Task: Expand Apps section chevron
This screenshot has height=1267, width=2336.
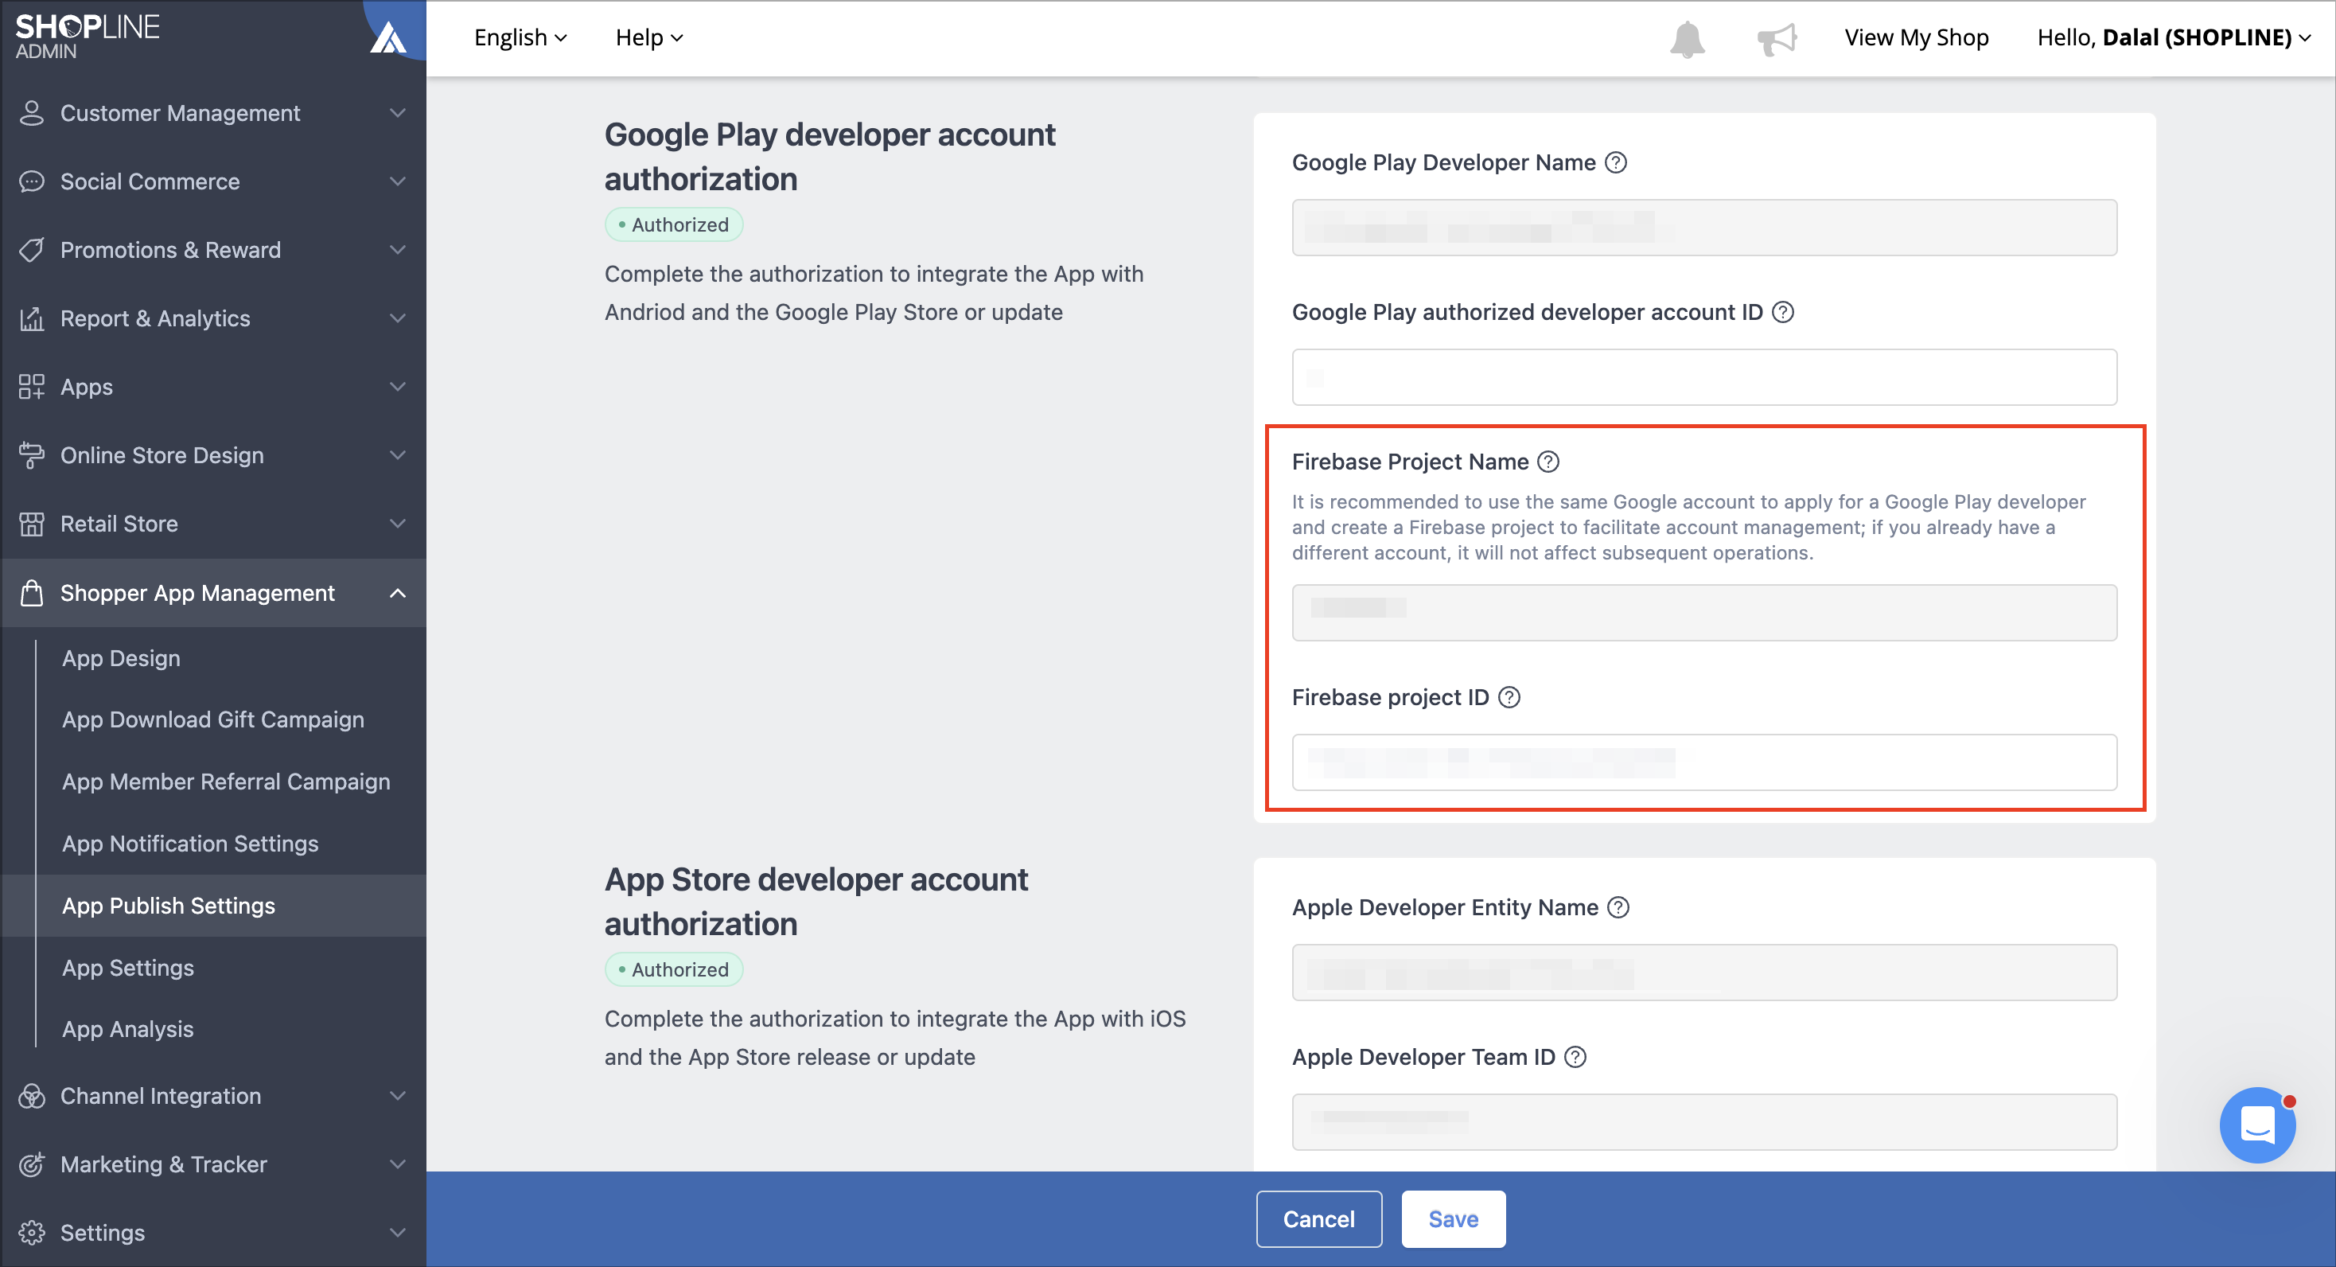Action: click(x=397, y=386)
